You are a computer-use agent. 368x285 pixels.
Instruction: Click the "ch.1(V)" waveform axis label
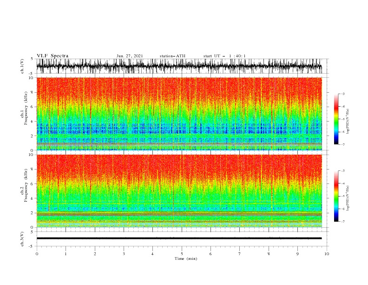pos(22,66)
